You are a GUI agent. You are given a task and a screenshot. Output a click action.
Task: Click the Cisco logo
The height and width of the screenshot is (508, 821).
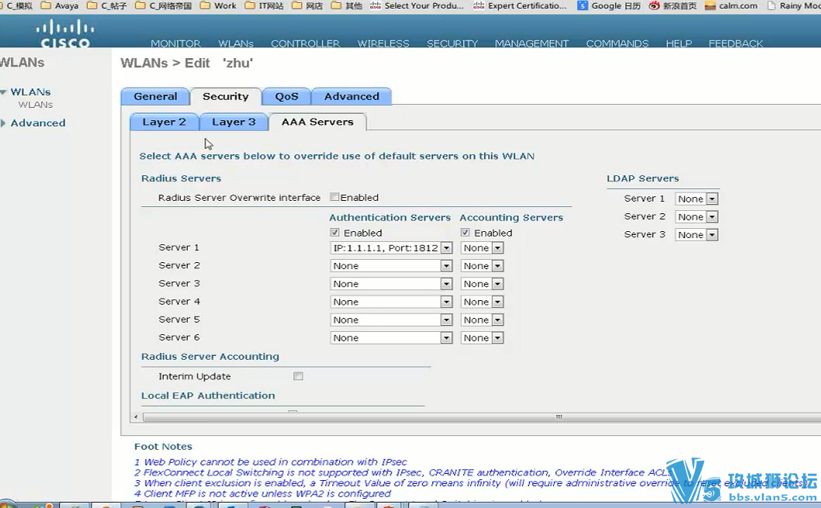click(65, 33)
